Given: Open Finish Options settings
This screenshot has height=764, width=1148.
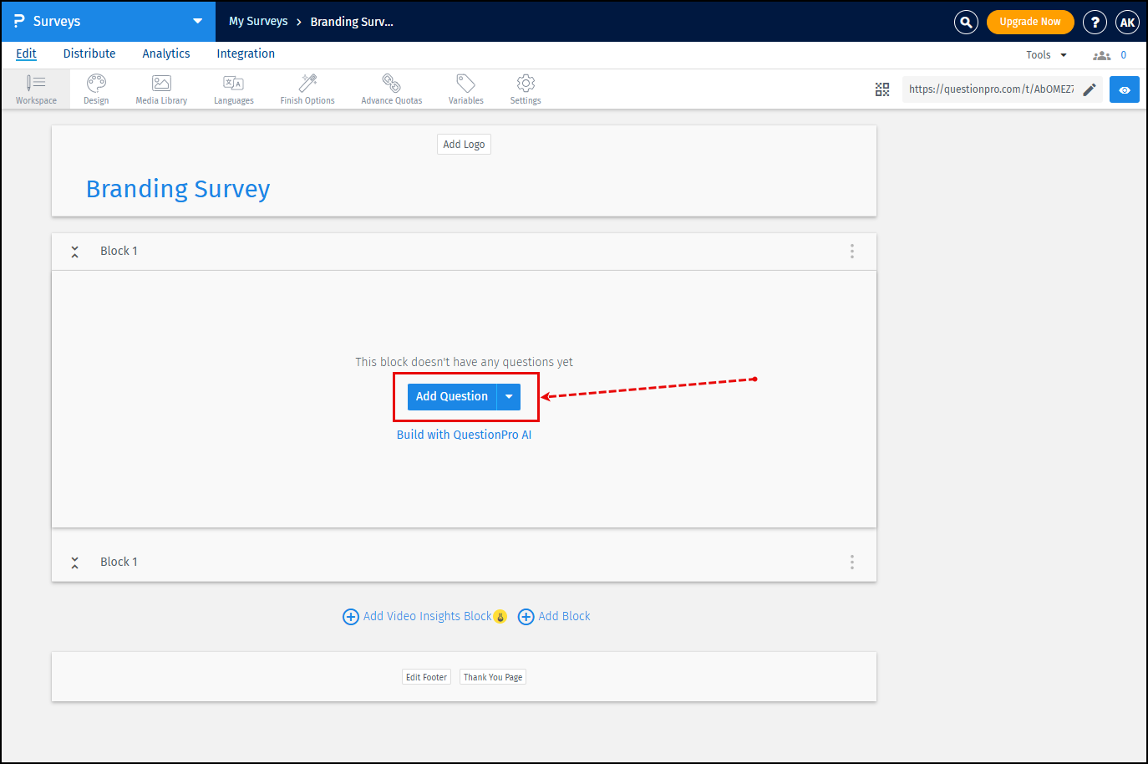Looking at the screenshot, I should (307, 89).
